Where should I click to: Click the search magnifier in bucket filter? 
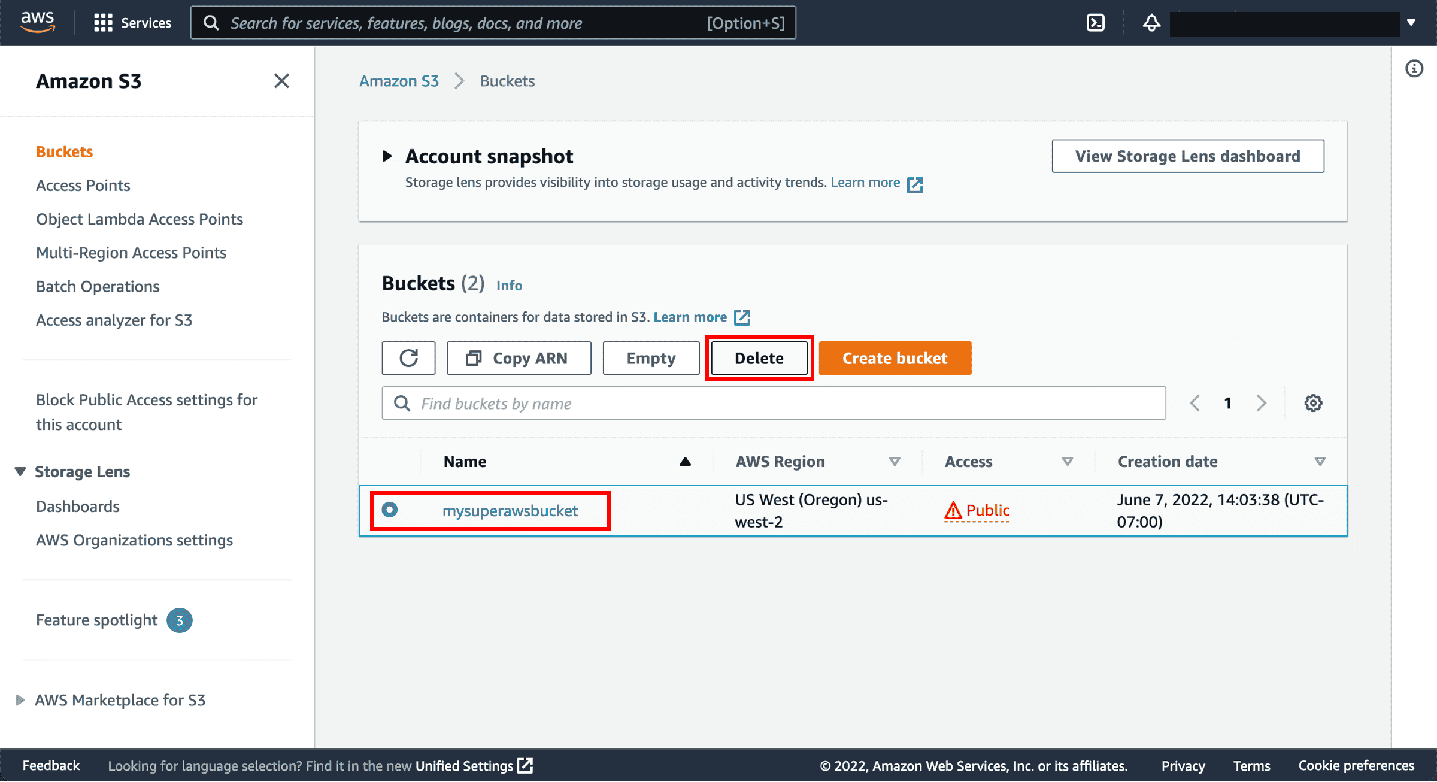click(x=402, y=404)
